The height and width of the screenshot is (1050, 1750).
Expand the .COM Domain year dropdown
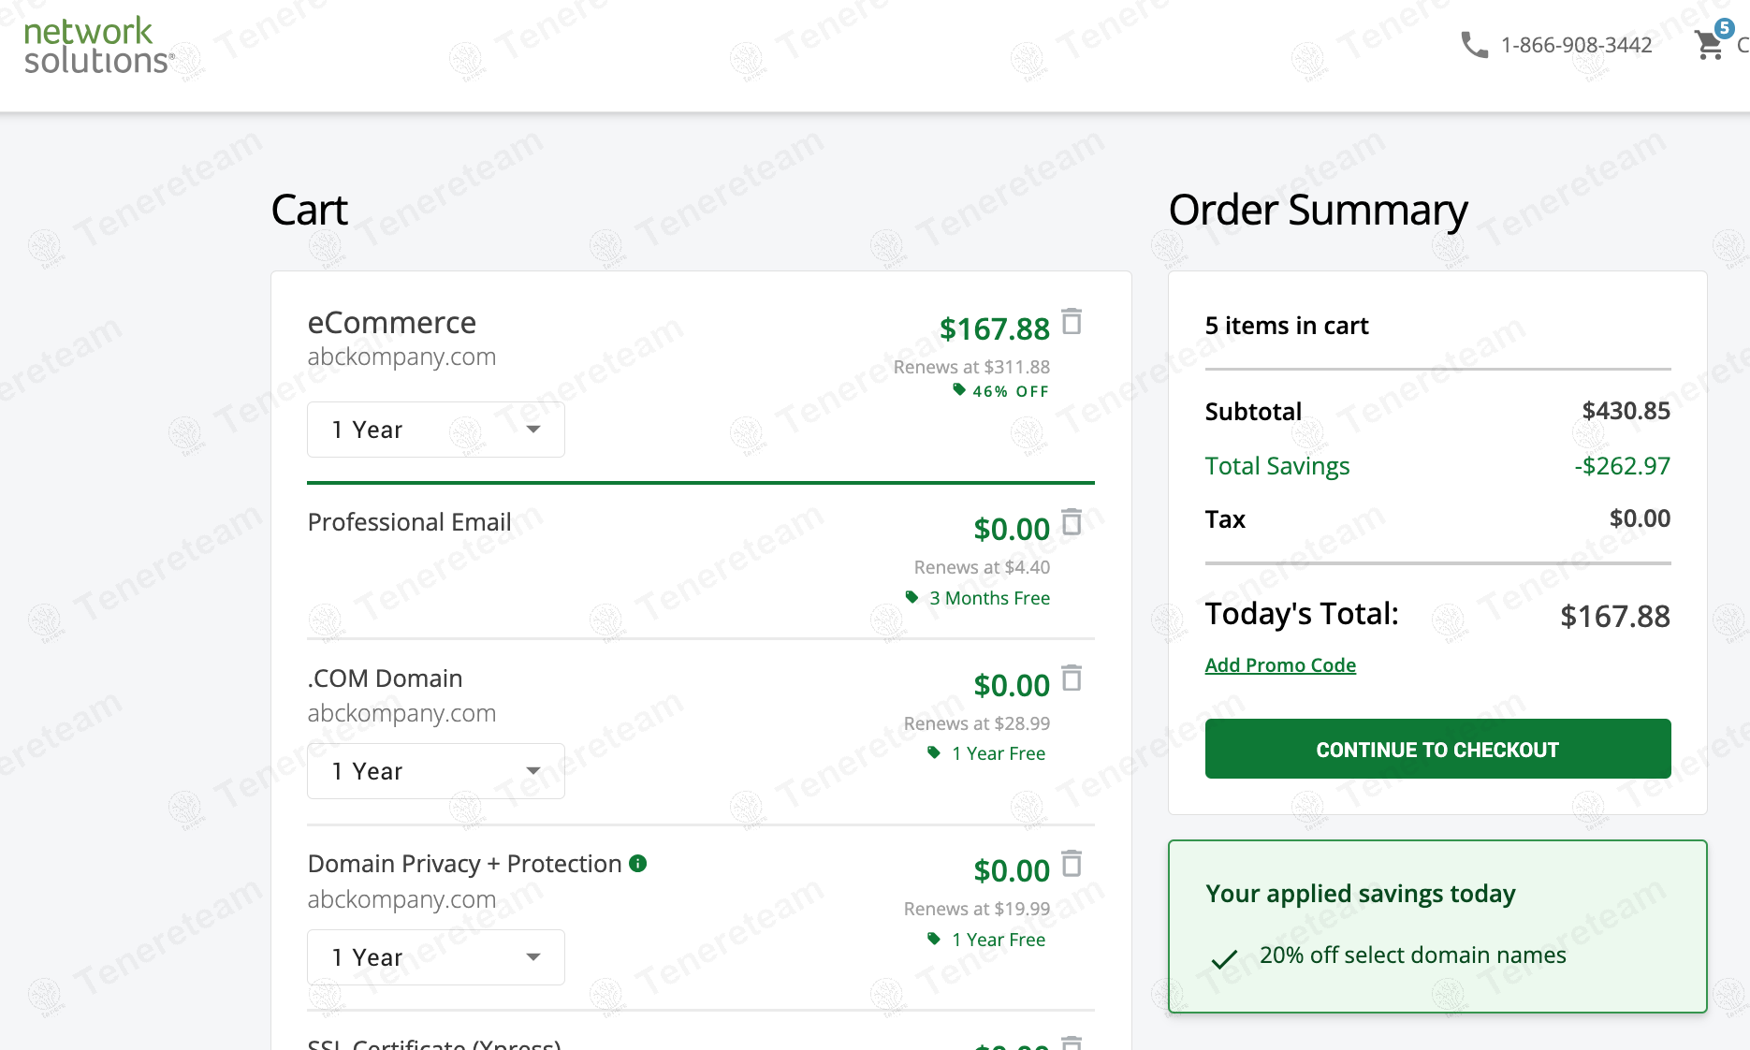coord(436,771)
